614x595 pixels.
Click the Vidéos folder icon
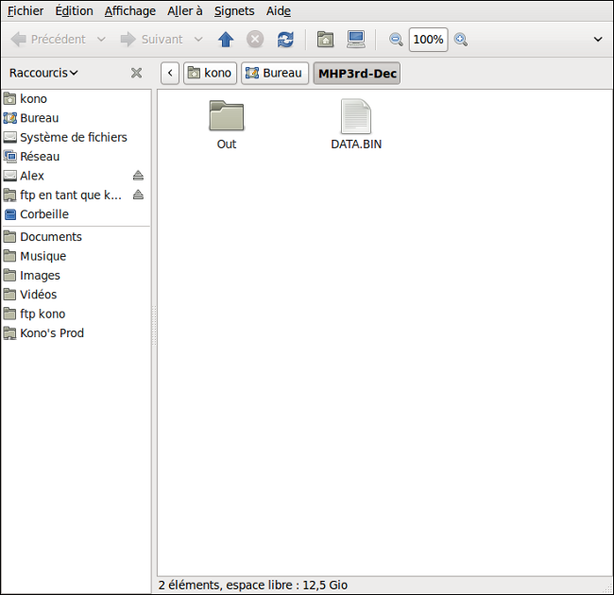tap(10, 295)
